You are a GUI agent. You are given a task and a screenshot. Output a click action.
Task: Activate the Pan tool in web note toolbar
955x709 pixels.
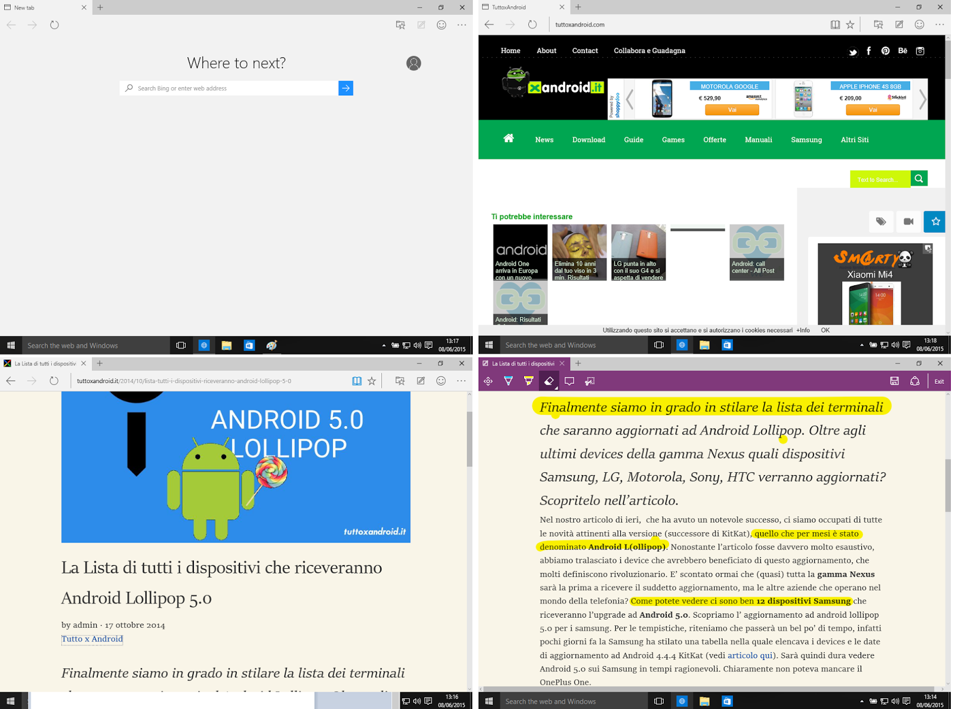pyautogui.click(x=488, y=381)
